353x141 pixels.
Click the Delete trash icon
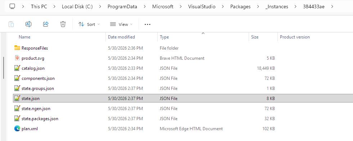coord(63,24)
